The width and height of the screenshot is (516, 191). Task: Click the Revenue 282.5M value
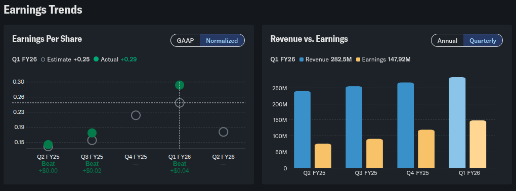coord(341,59)
